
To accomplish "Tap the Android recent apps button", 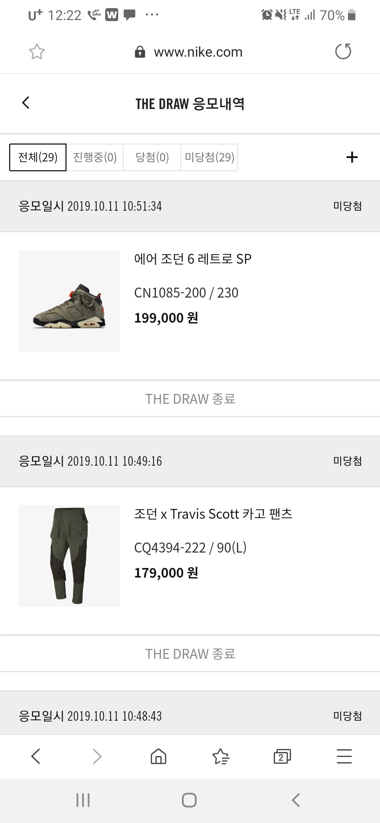I will click(x=83, y=800).
